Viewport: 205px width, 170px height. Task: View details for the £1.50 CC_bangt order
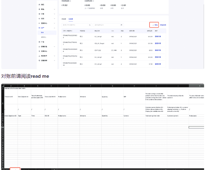click(x=158, y=64)
